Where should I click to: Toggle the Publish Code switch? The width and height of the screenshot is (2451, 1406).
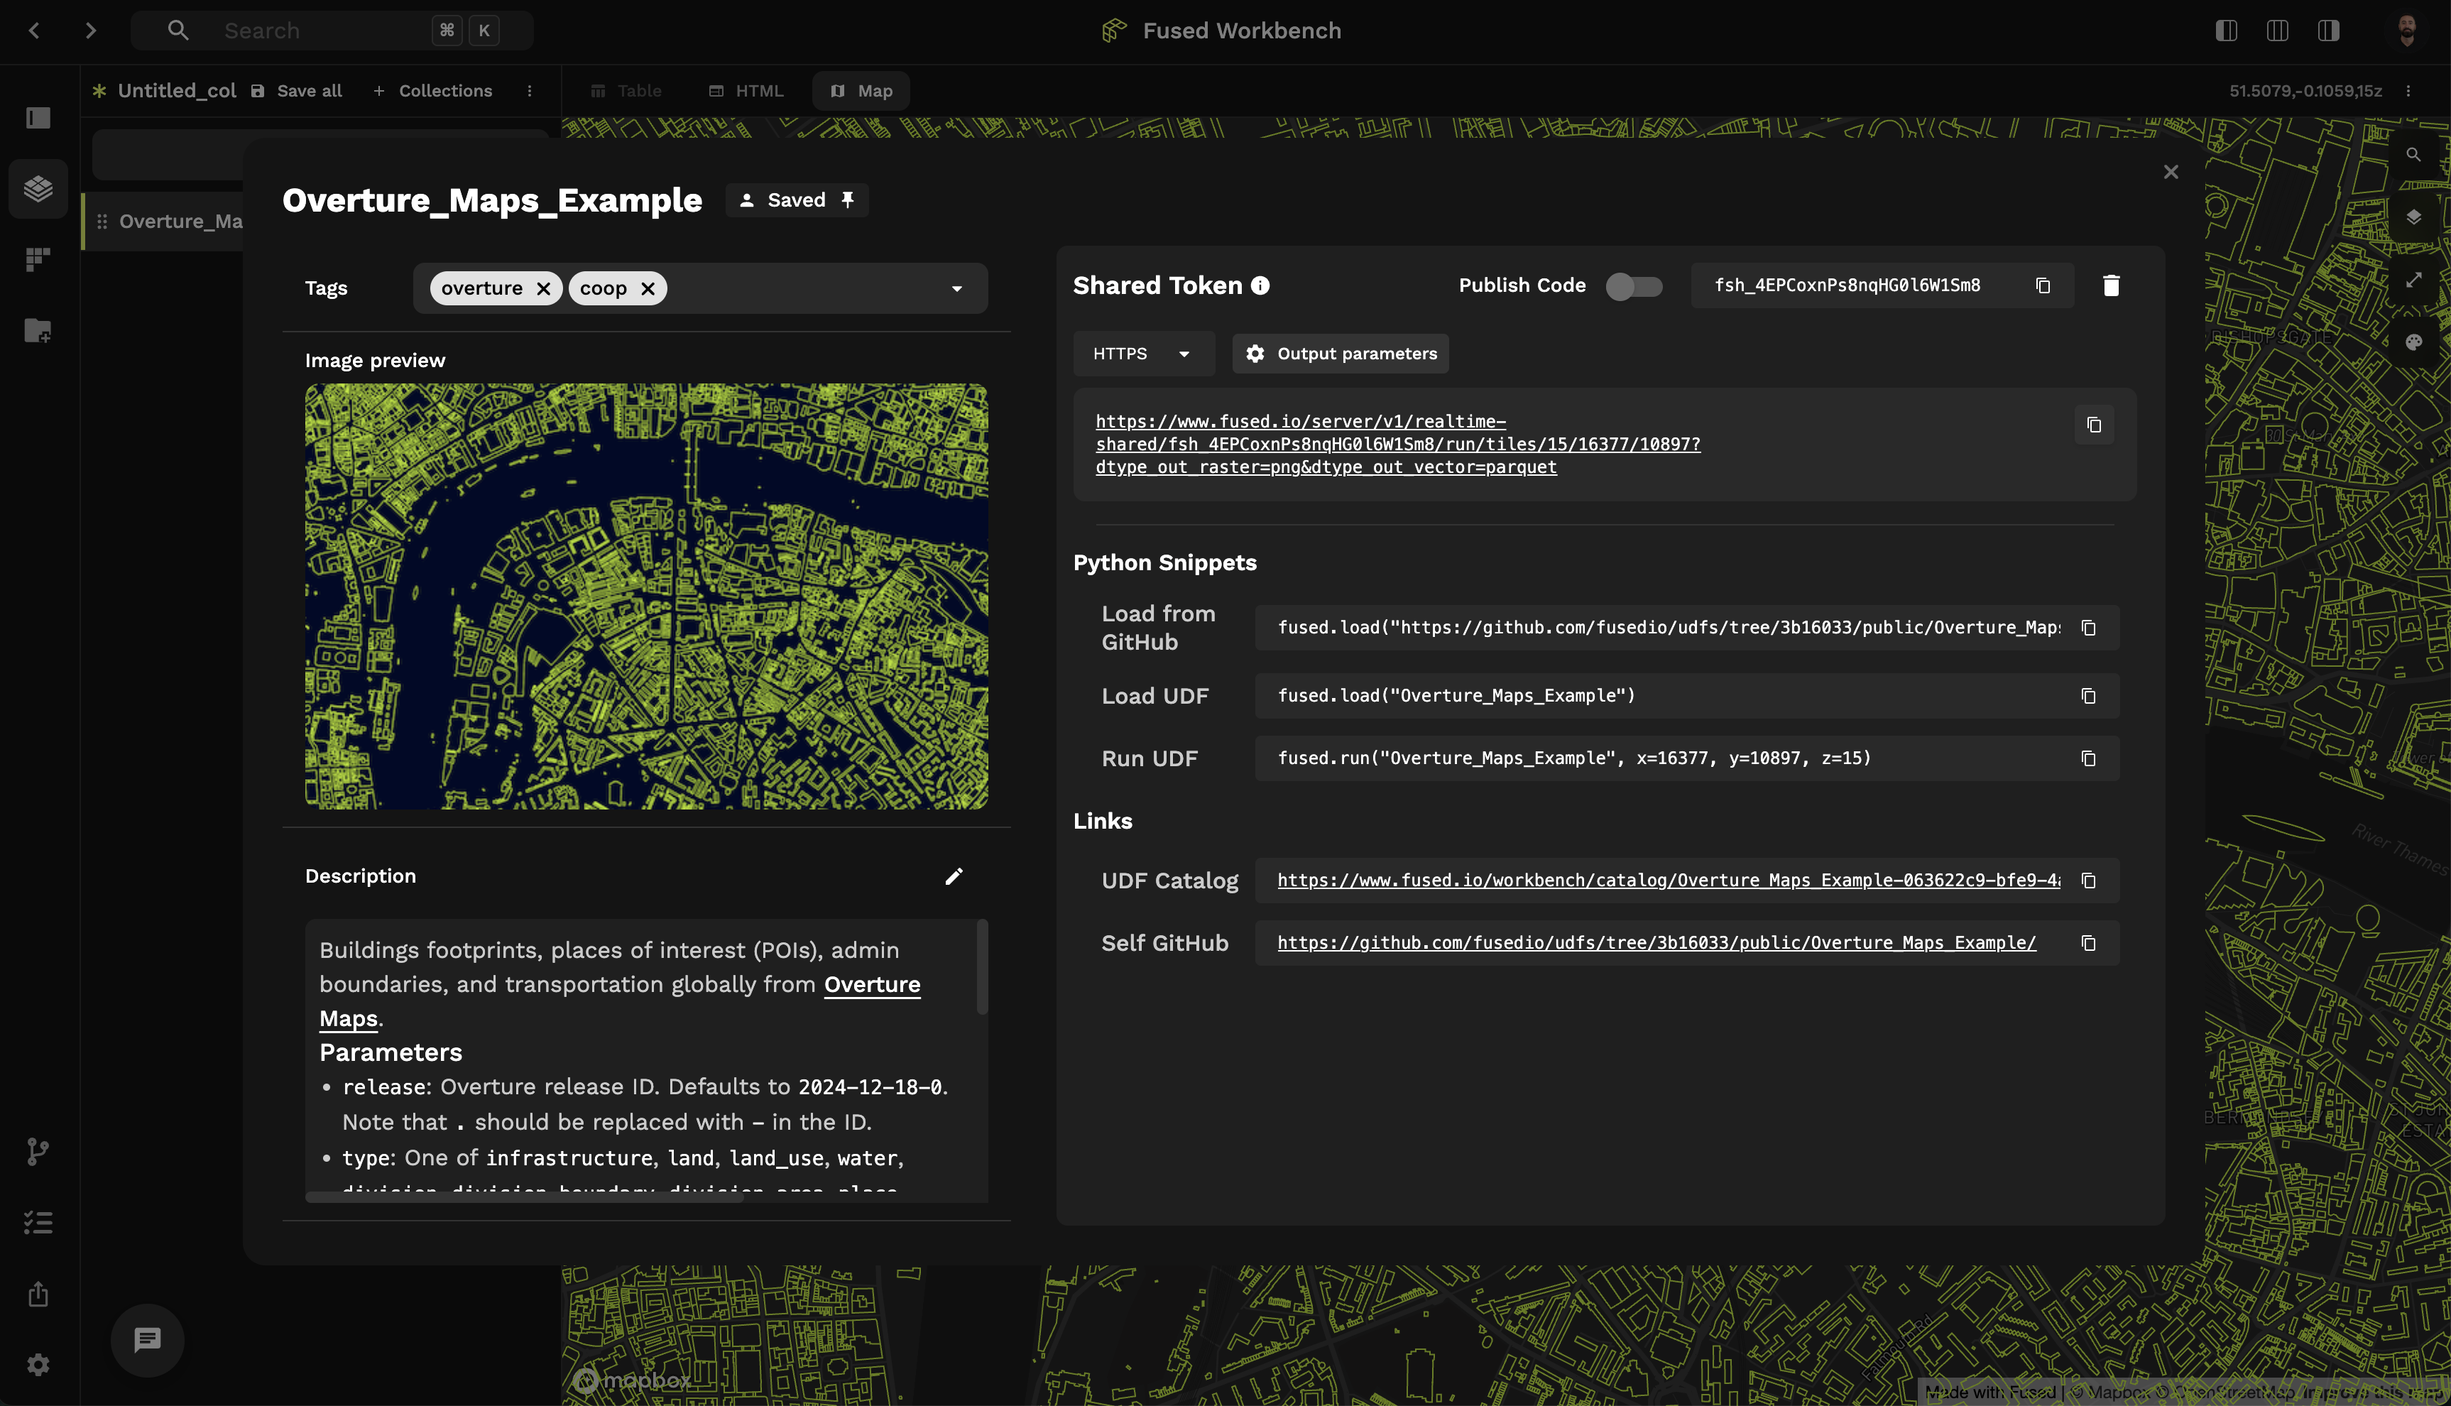click(1633, 286)
